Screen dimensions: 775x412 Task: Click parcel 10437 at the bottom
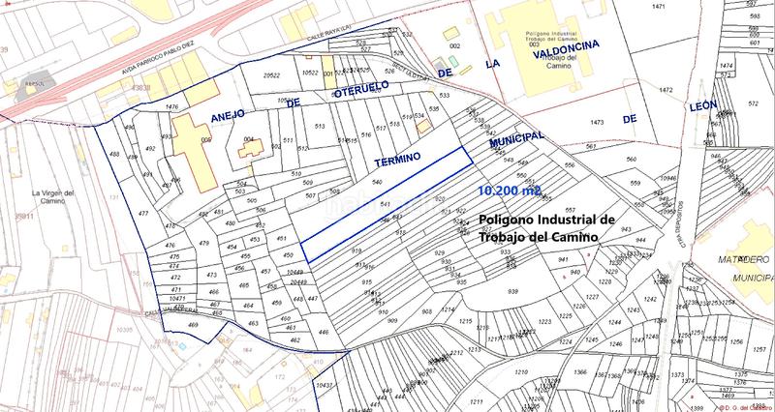[324, 385]
